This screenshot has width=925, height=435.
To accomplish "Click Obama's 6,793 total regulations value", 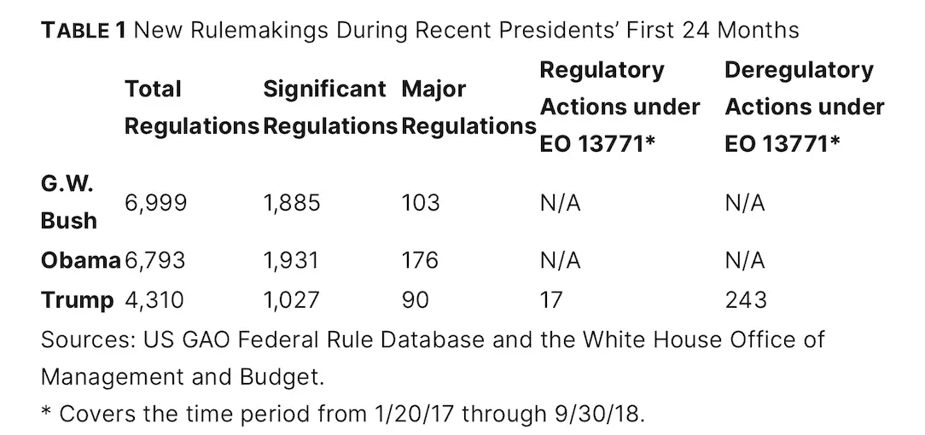I will [155, 260].
